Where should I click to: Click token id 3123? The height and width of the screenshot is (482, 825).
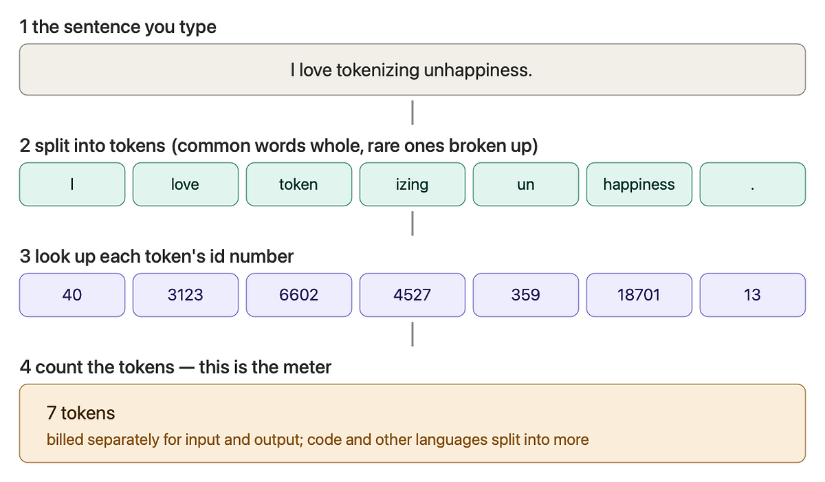click(x=186, y=295)
